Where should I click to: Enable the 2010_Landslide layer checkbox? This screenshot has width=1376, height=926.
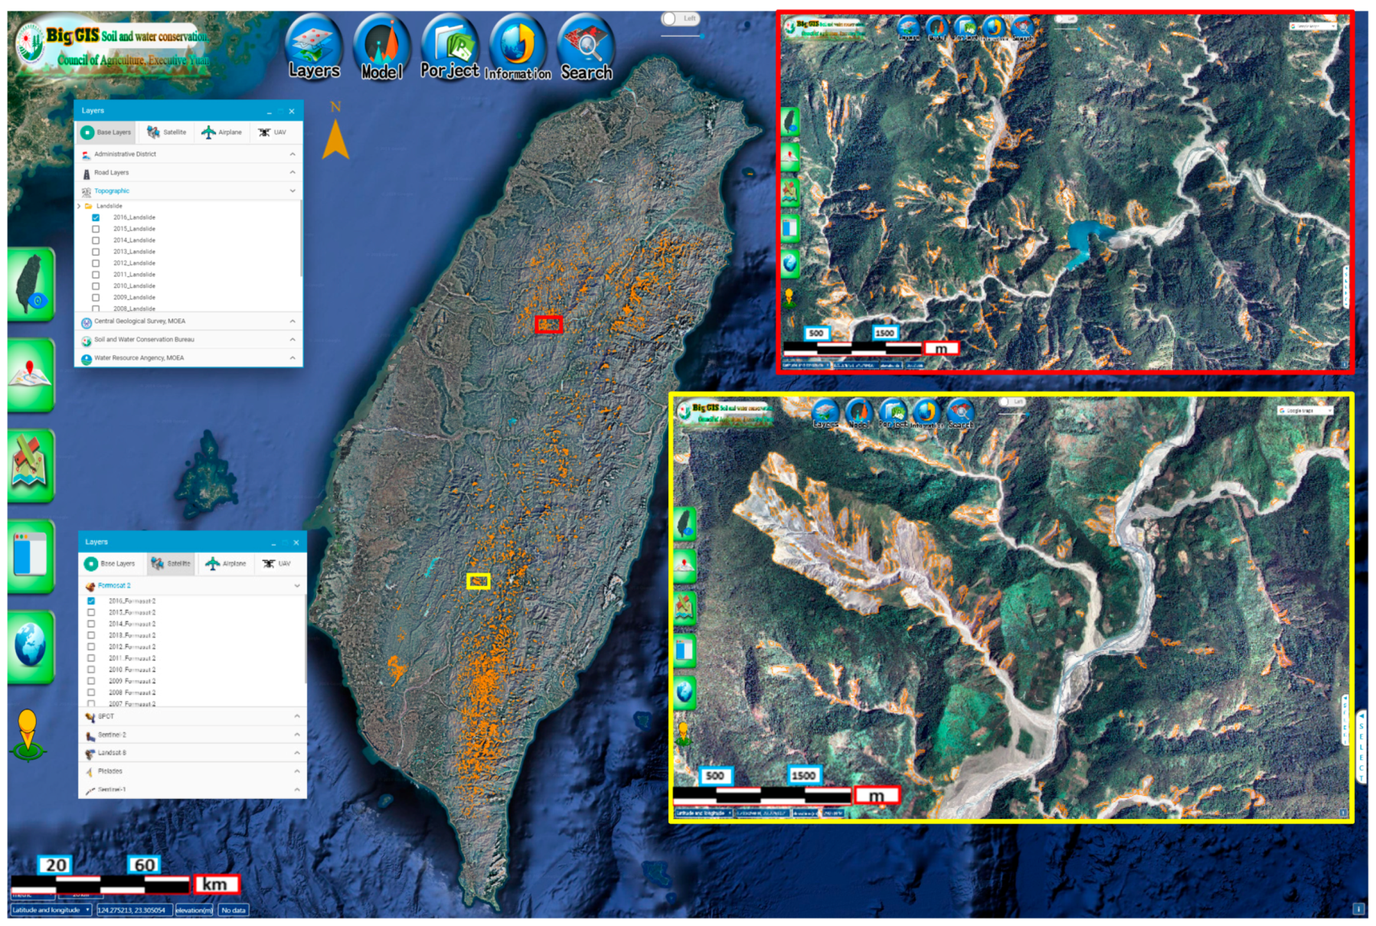[96, 286]
